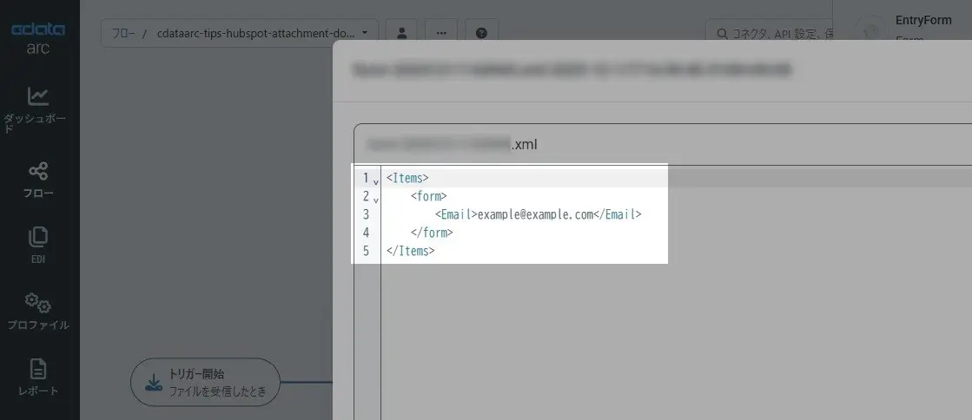Click line number 5 in the gutter
This screenshot has width=972, height=420.
click(x=366, y=251)
